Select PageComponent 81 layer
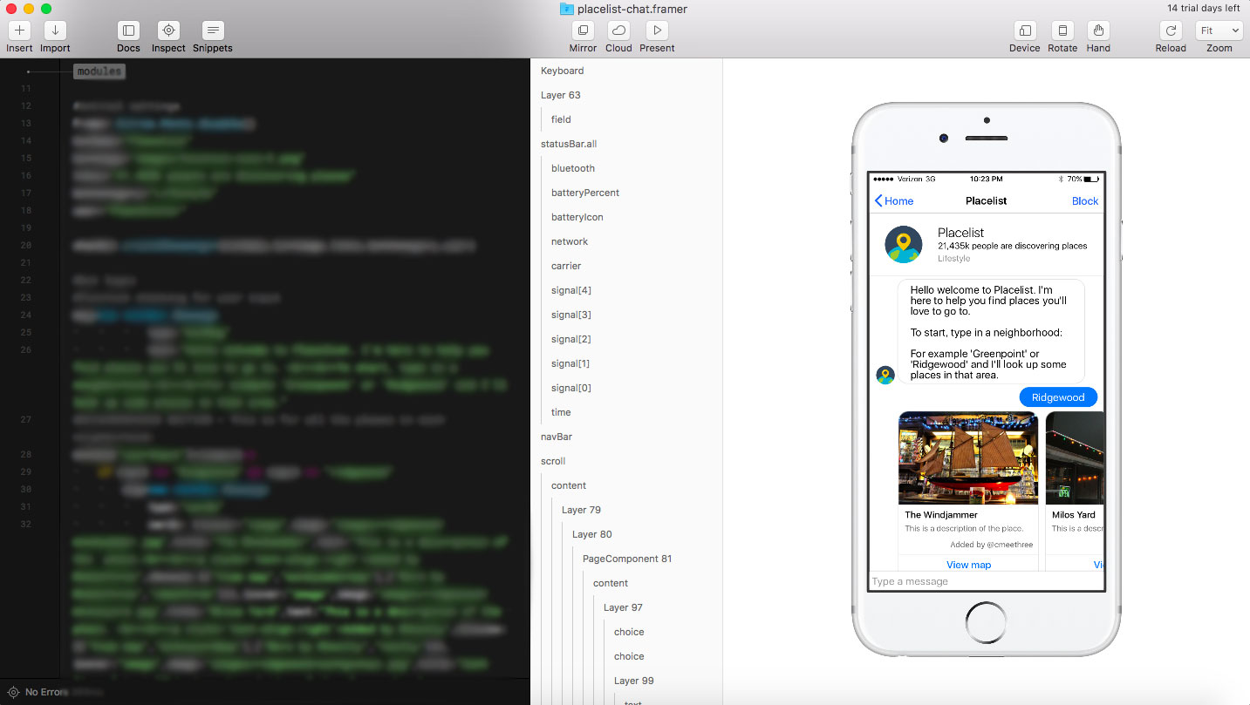 pyautogui.click(x=627, y=559)
